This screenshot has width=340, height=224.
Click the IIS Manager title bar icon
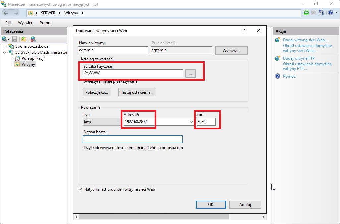pyautogui.click(x=4, y=4)
